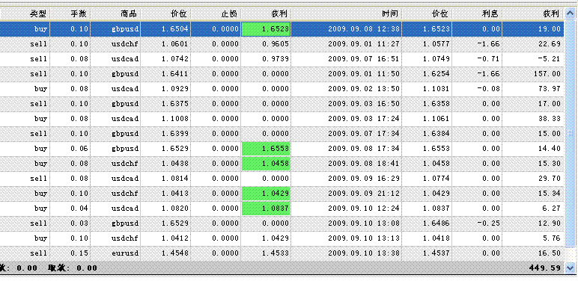
Task: Click the time 2009.09.09 21:12
Action: click(x=363, y=194)
